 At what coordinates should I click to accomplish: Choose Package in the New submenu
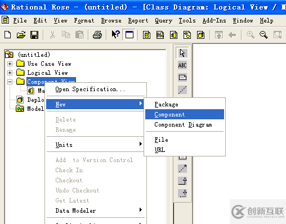185,104
